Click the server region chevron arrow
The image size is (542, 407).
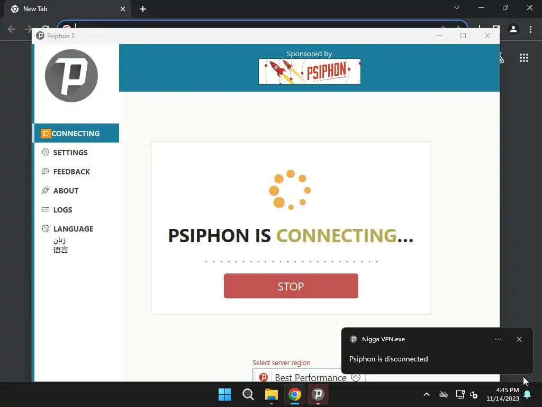356,377
